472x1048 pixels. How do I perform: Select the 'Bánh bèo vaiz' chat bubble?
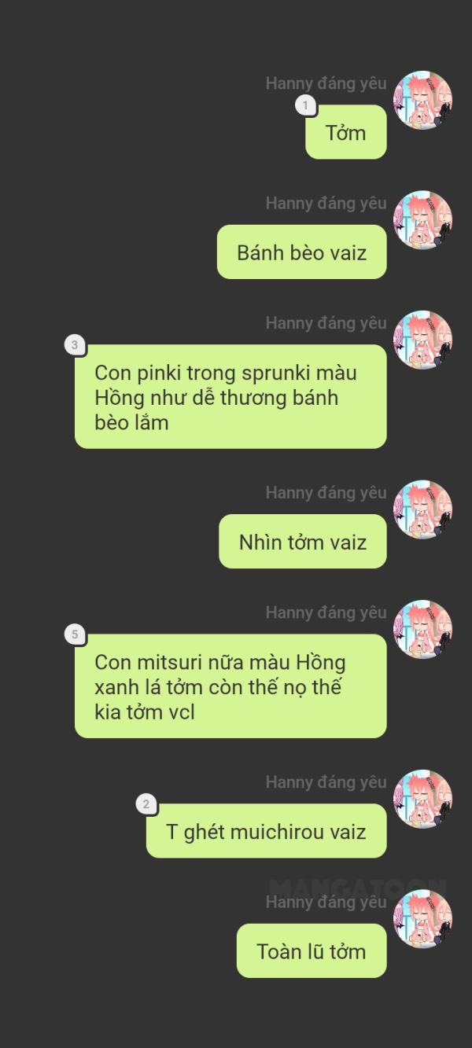pyautogui.click(x=302, y=252)
